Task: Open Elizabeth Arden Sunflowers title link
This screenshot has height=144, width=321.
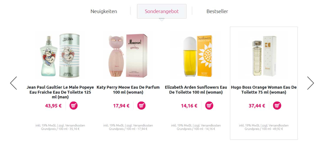Action: point(196,90)
